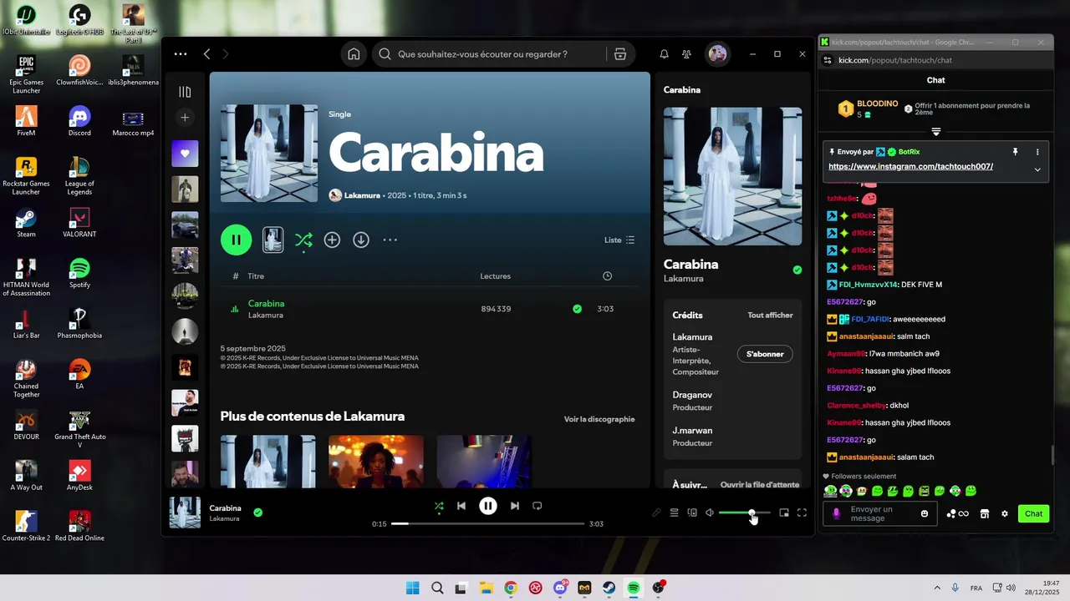The image size is (1070, 601).
Task: Seek on the song progress bar
Action: 488,523
